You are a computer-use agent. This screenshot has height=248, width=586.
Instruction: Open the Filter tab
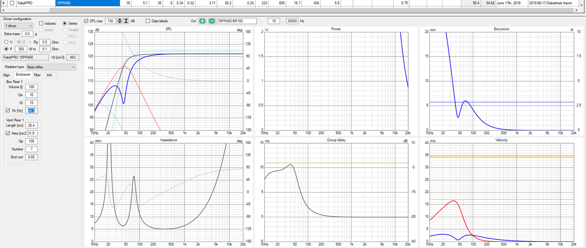[37, 75]
